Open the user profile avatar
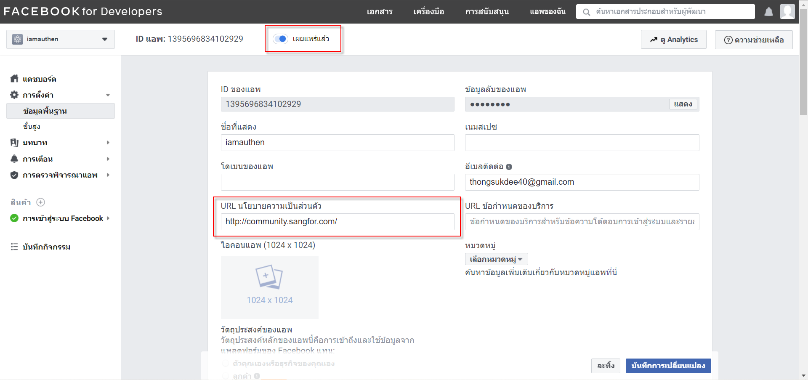 pos(787,11)
